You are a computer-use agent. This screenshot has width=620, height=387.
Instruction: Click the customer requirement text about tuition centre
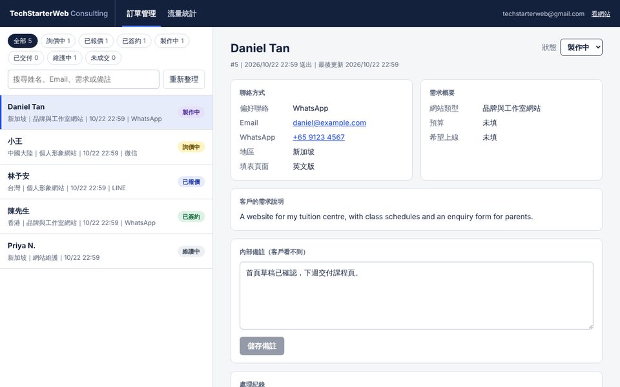coord(386,217)
